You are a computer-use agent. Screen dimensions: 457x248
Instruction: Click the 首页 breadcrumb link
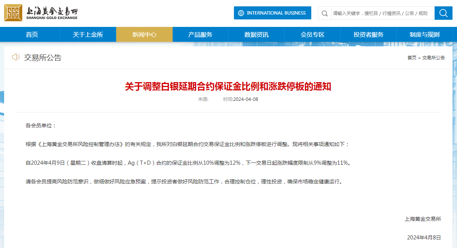tap(412, 58)
